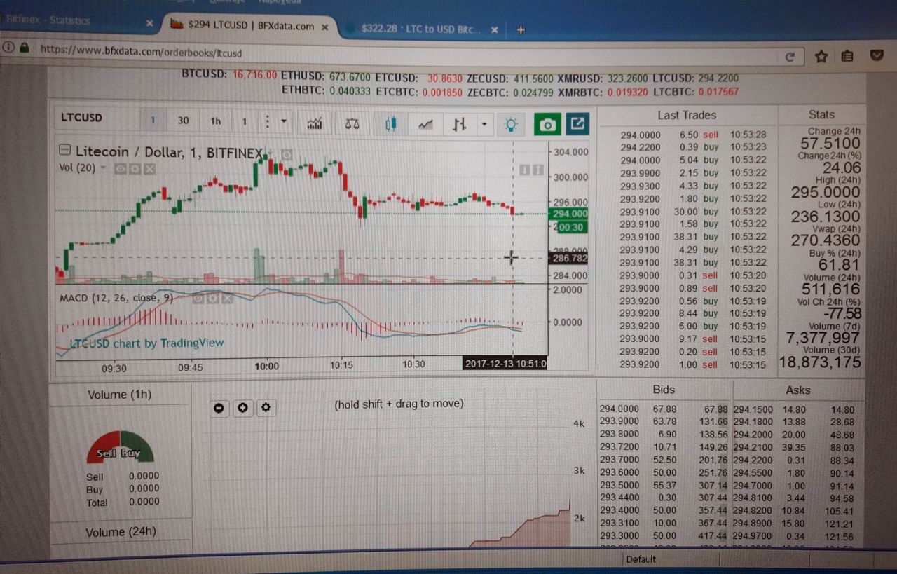
Task: Click the compare symbols scales icon
Action: point(352,123)
